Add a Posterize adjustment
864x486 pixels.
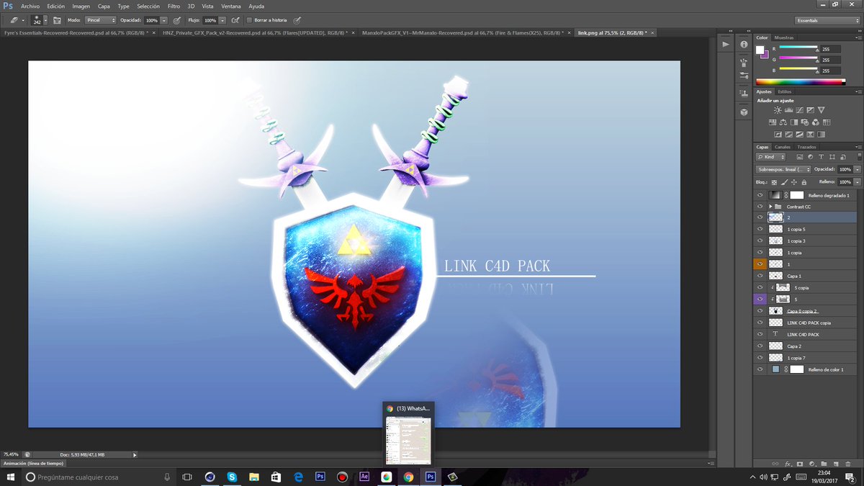tap(788, 134)
